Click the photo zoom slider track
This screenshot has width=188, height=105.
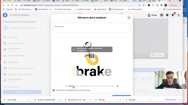pyautogui.click(x=92, y=86)
